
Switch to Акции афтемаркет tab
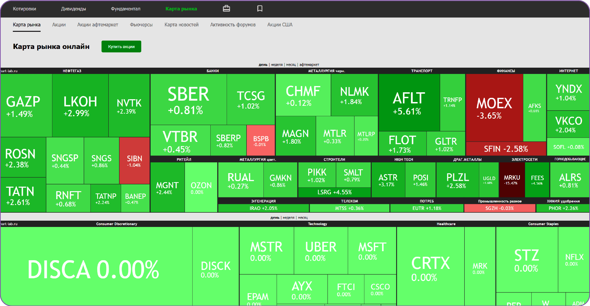(x=98, y=25)
